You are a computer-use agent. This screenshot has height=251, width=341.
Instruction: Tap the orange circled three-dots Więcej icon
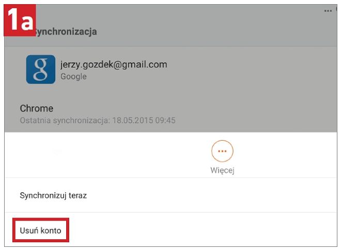coord(222,151)
